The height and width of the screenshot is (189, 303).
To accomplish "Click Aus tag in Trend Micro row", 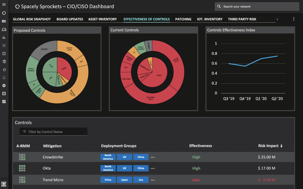I will (x=141, y=180).
